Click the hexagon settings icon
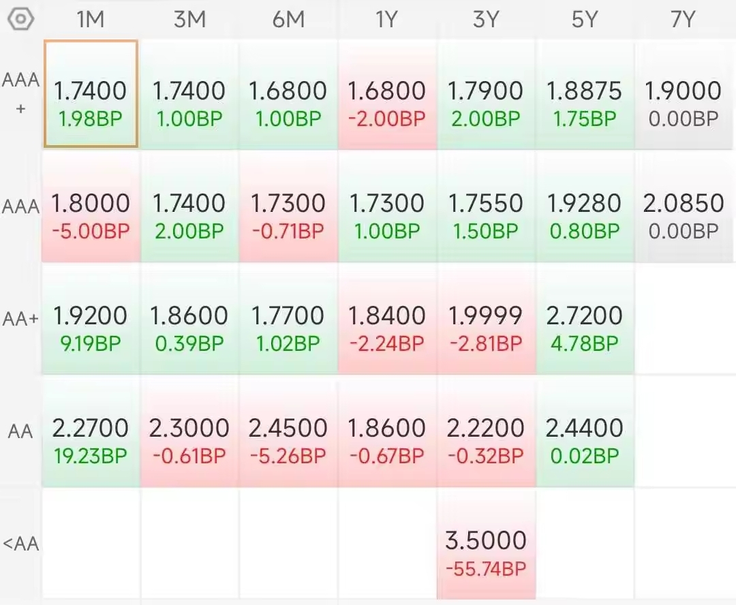The width and height of the screenshot is (736, 605). pyautogui.click(x=20, y=19)
